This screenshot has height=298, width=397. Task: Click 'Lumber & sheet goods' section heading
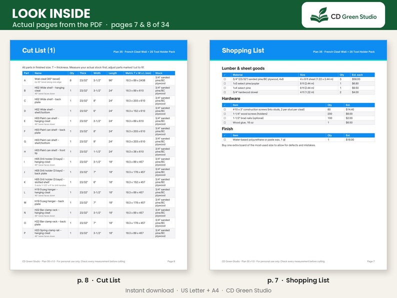[x=243, y=68]
